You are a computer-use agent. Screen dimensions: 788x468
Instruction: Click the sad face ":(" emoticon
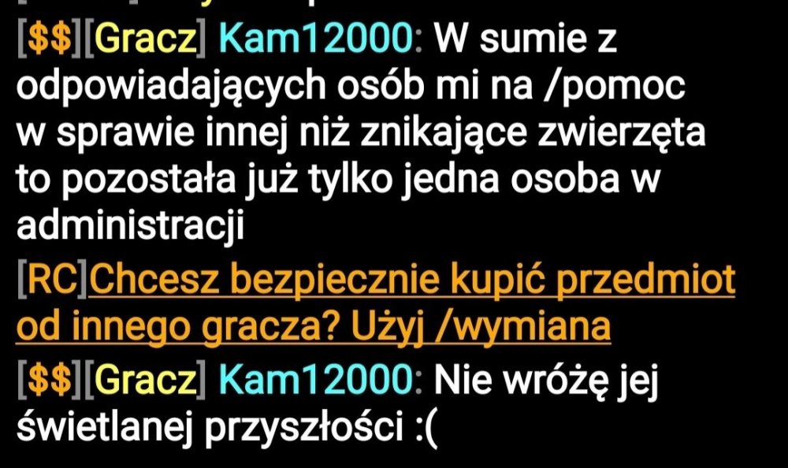pyautogui.click(x=427, y=429)
